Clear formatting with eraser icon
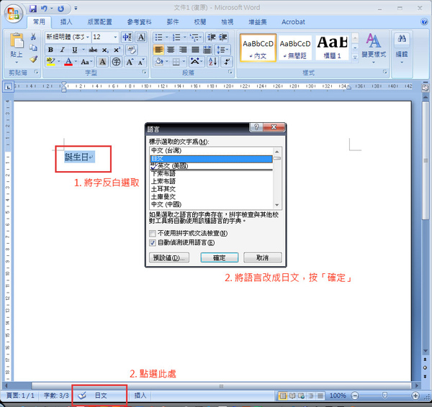Viewport: 432px width, 407px height. pos(132,50)
